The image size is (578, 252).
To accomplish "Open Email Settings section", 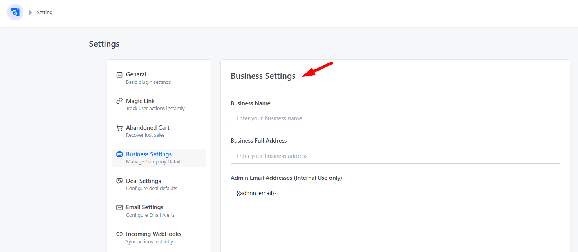I will (159, 211).
